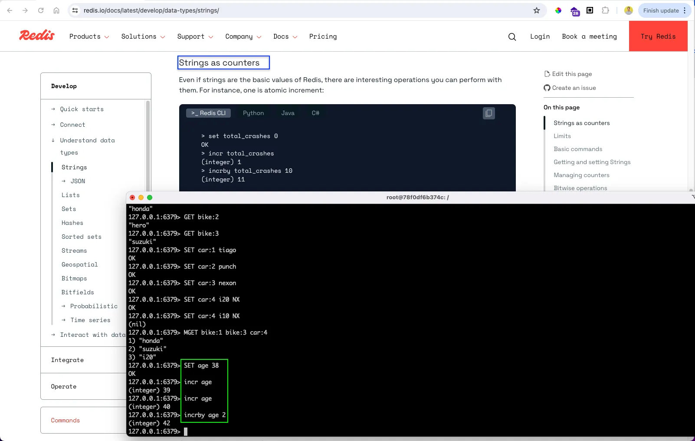
Task: Expand the Support dropdown menu
Action: point(195,36)
